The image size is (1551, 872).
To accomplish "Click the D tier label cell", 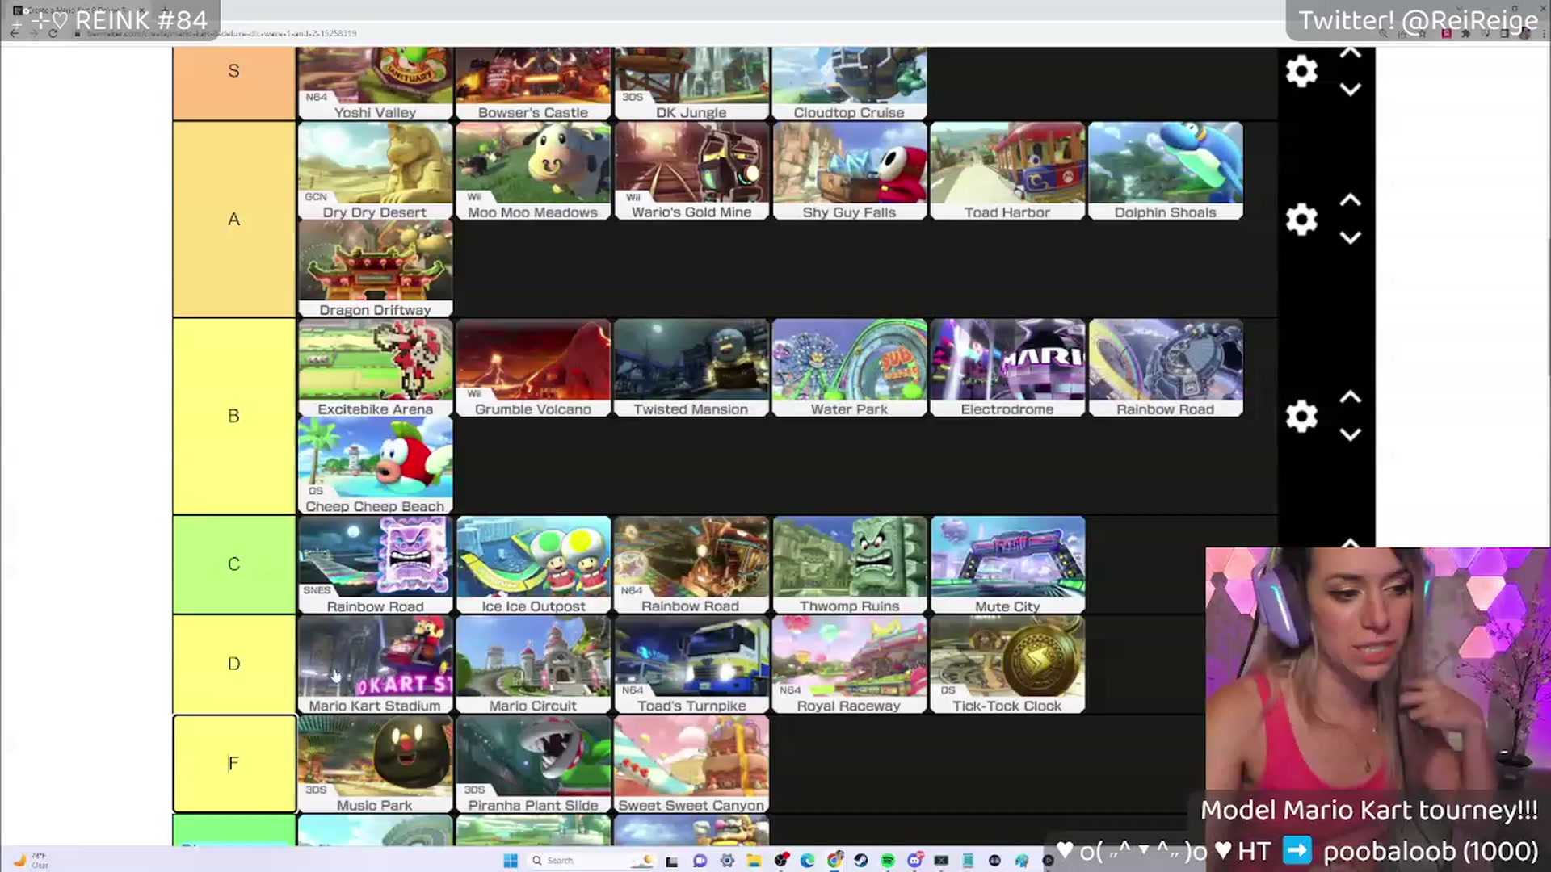I will 234,664.
